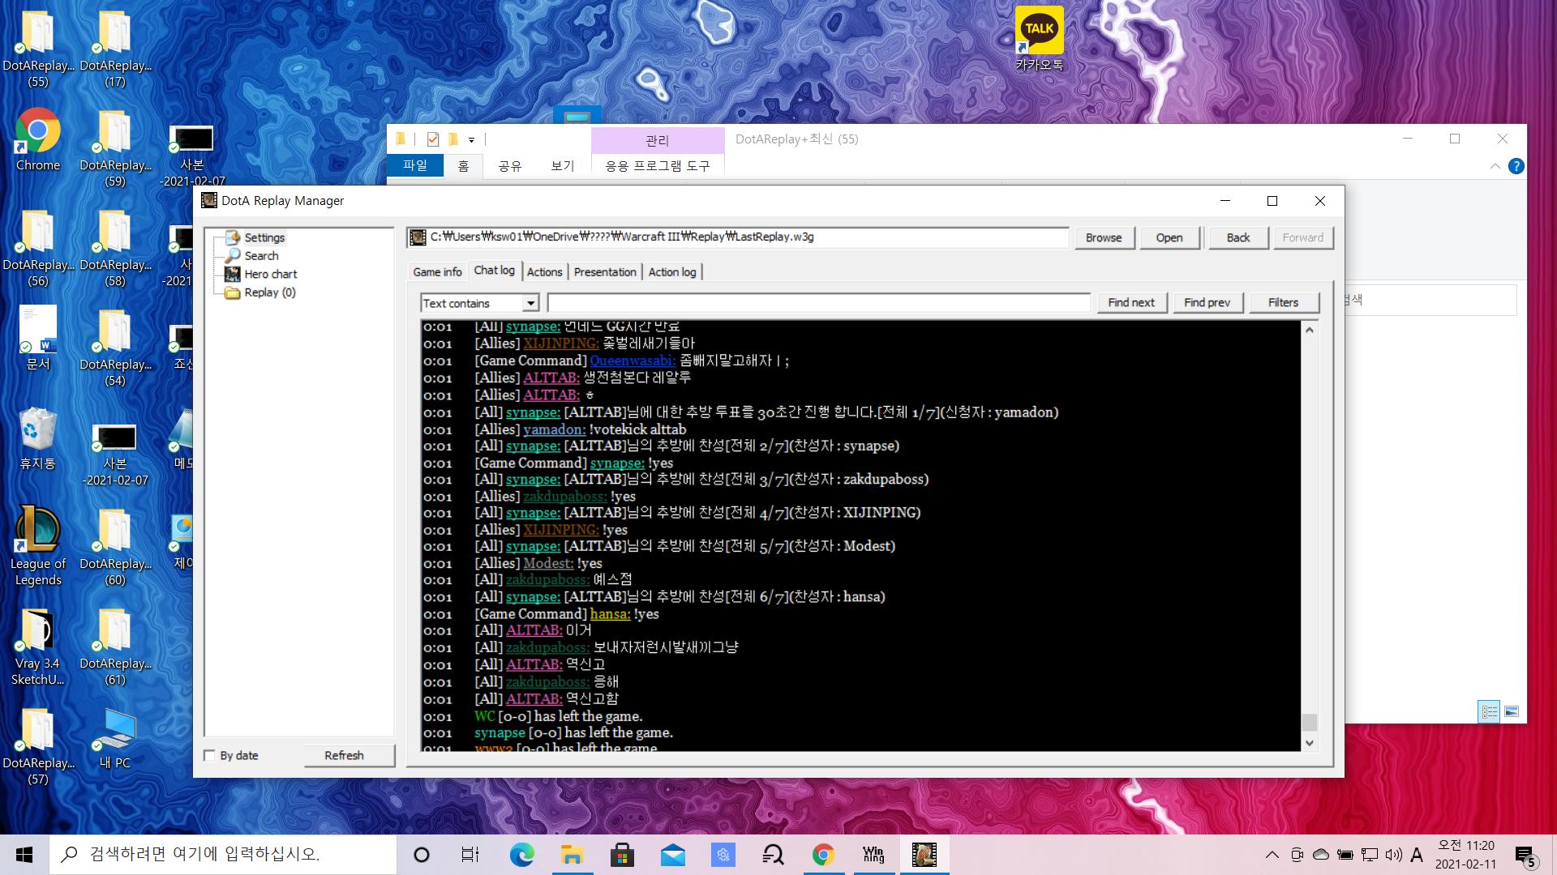Open the notification center icon
Screen dimensions: 1557x875
1525,856
